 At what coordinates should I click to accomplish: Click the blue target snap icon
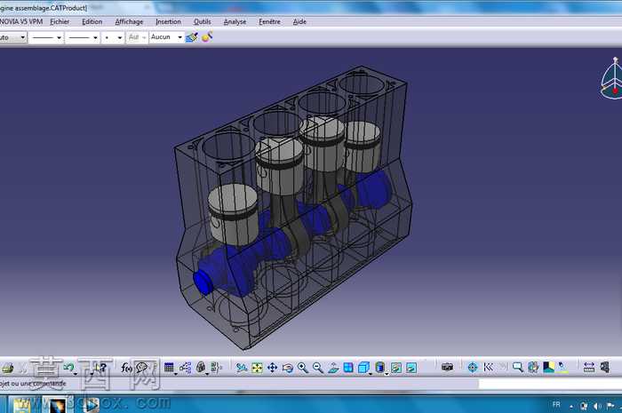pyautogui.click(x=473, y=368)
